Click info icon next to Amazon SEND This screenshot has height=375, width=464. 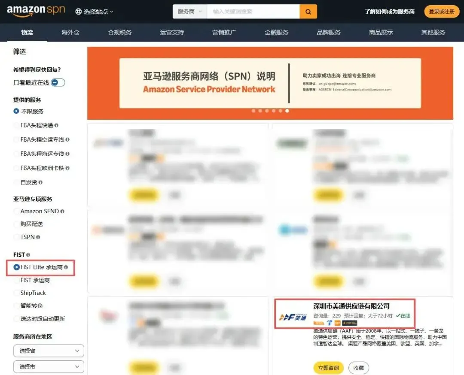click(x=62, y=211)
